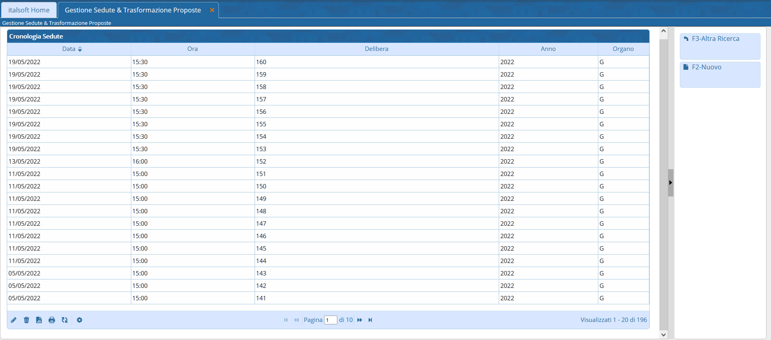The width and height of the screenshot is (771, 340).
Task: Sort table by Data column header
Action: click(x=69, y=49)
